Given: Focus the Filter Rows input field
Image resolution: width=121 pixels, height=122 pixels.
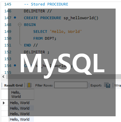Looking at the screenshot, I should pyautogui.click(x=71, y=85).
